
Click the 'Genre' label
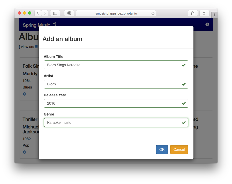click(49, 114)
